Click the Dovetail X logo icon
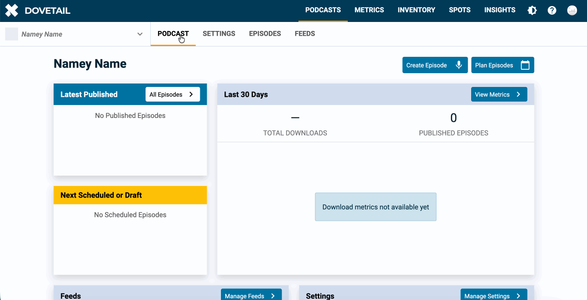Screen dimensions: 587x300 [12, 11]
